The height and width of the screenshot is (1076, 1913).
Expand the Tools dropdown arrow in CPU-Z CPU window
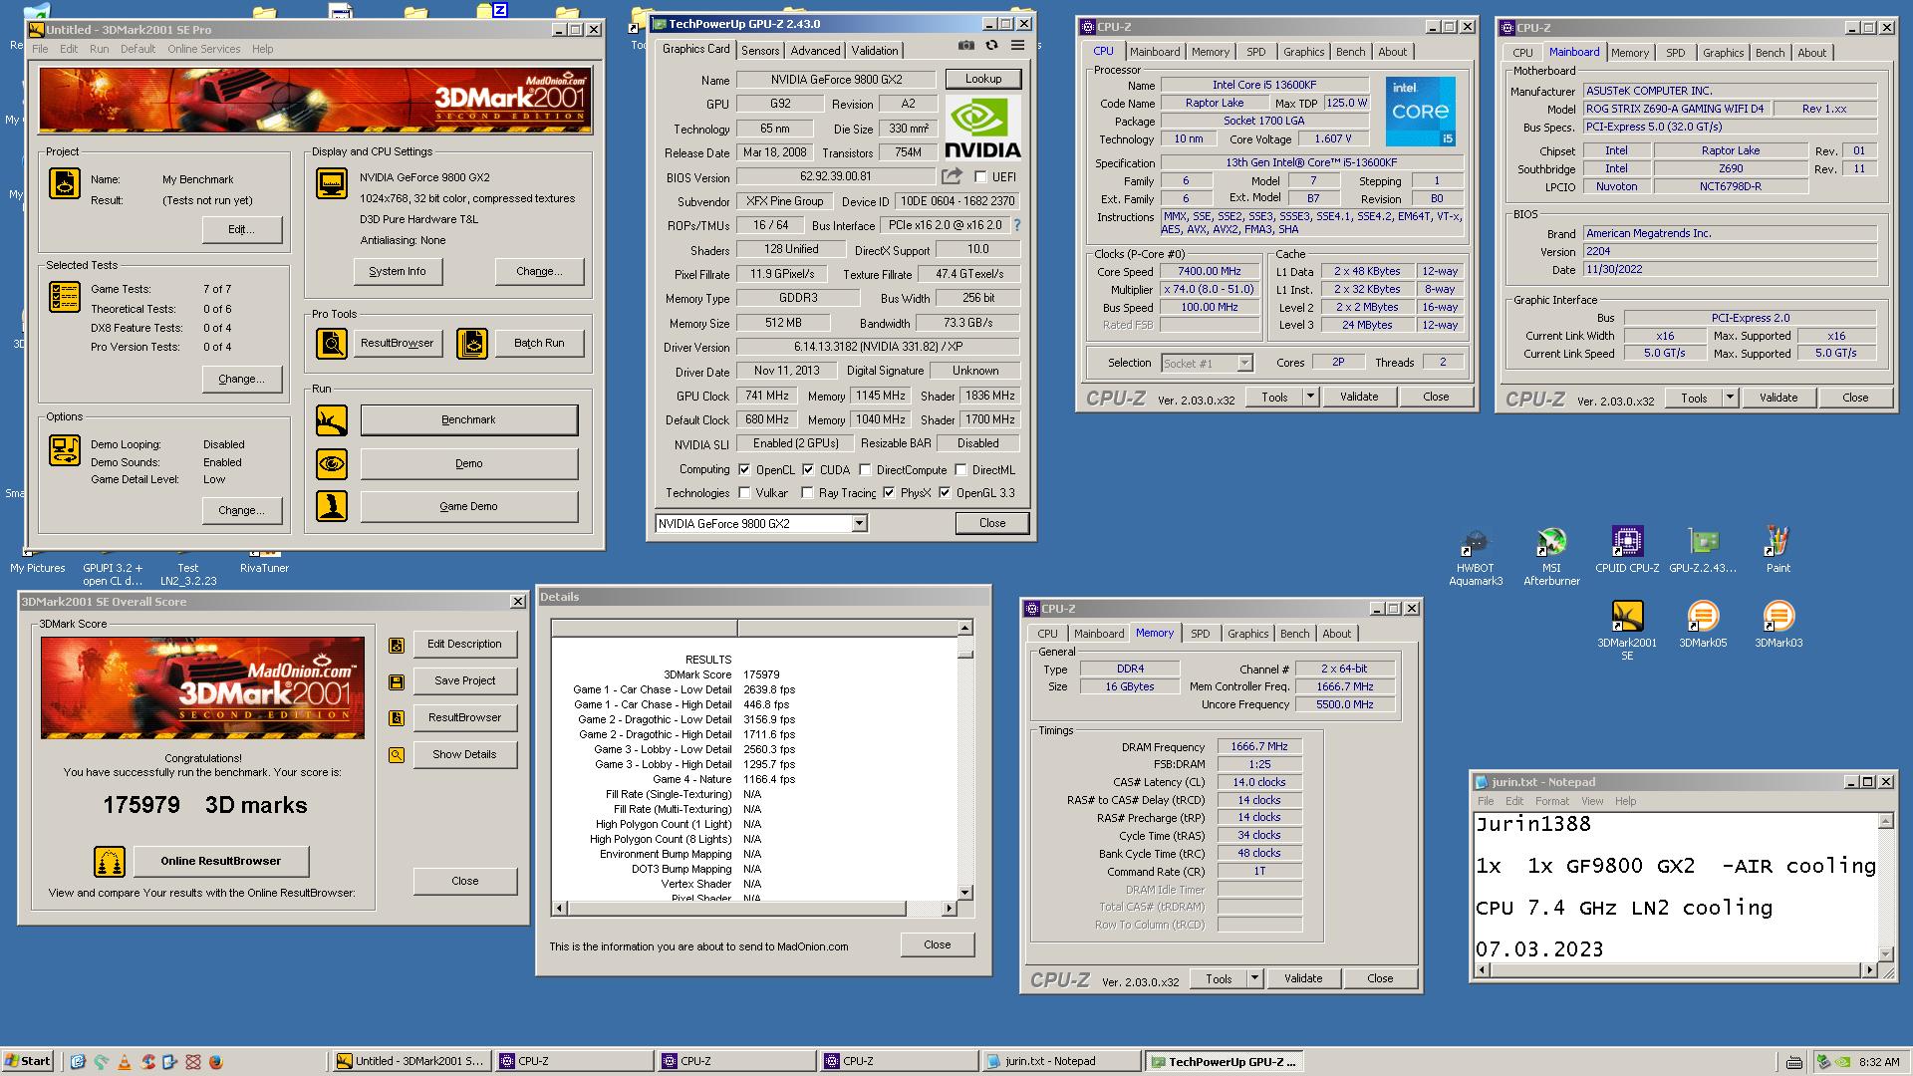click(x=1310, y=397)
